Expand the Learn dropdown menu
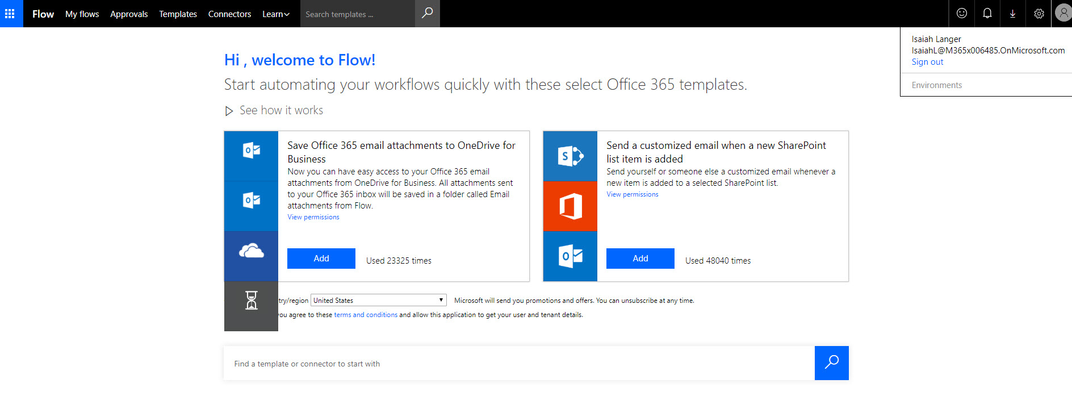The image size is (1072, 400). coord(276,14)
